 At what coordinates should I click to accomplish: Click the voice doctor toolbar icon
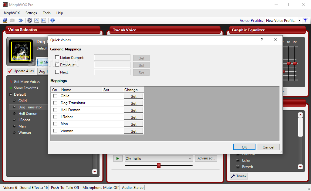pyautogui.click(x=44, y=20)
